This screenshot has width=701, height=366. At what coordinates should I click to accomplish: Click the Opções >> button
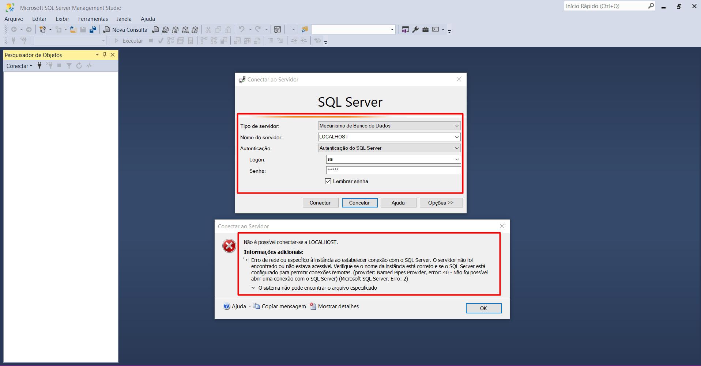coord(441,203)
